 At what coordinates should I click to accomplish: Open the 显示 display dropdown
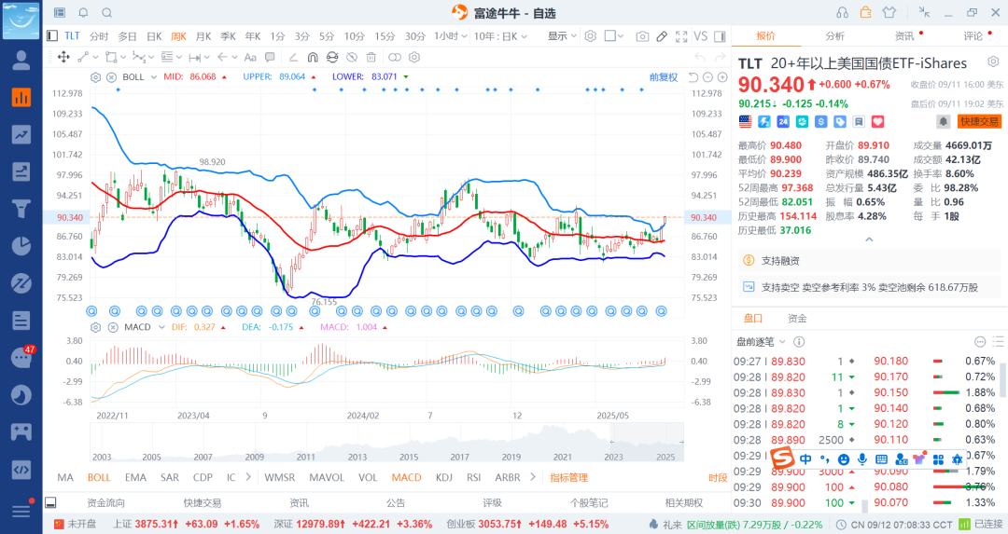(x=562, y=36)
